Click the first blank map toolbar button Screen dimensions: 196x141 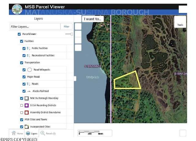point(78,26)
